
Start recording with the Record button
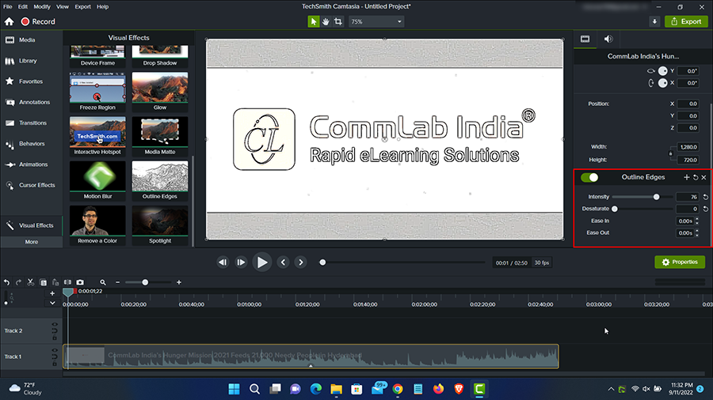tap(38, 21)
